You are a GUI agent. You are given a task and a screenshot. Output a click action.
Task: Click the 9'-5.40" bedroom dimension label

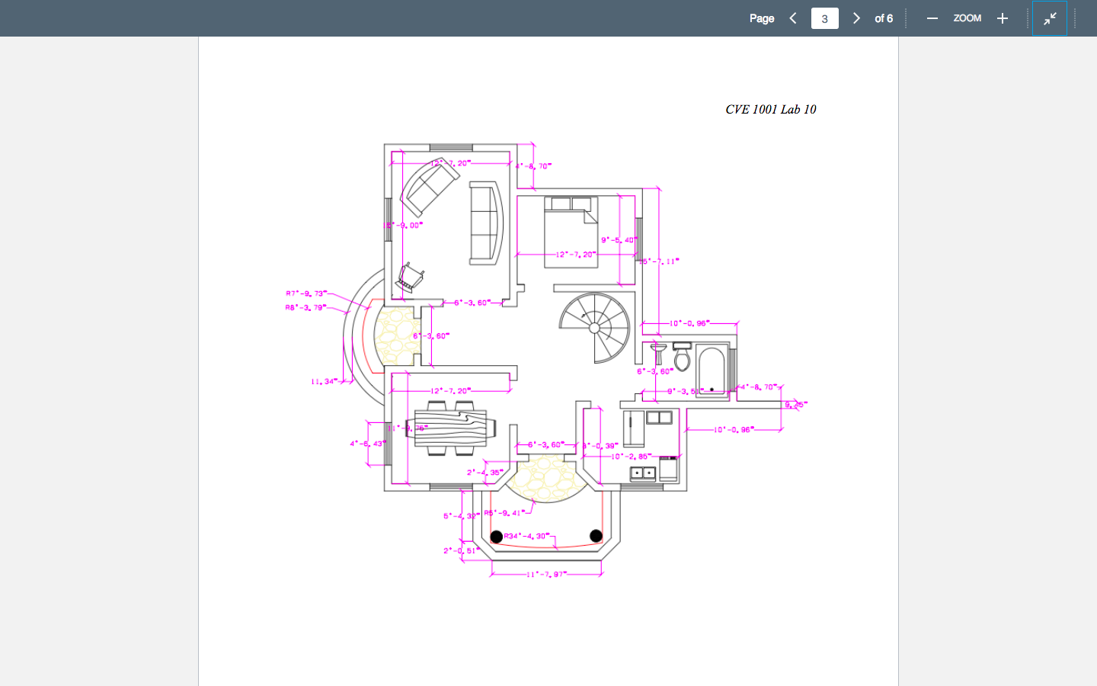[619, 240]
